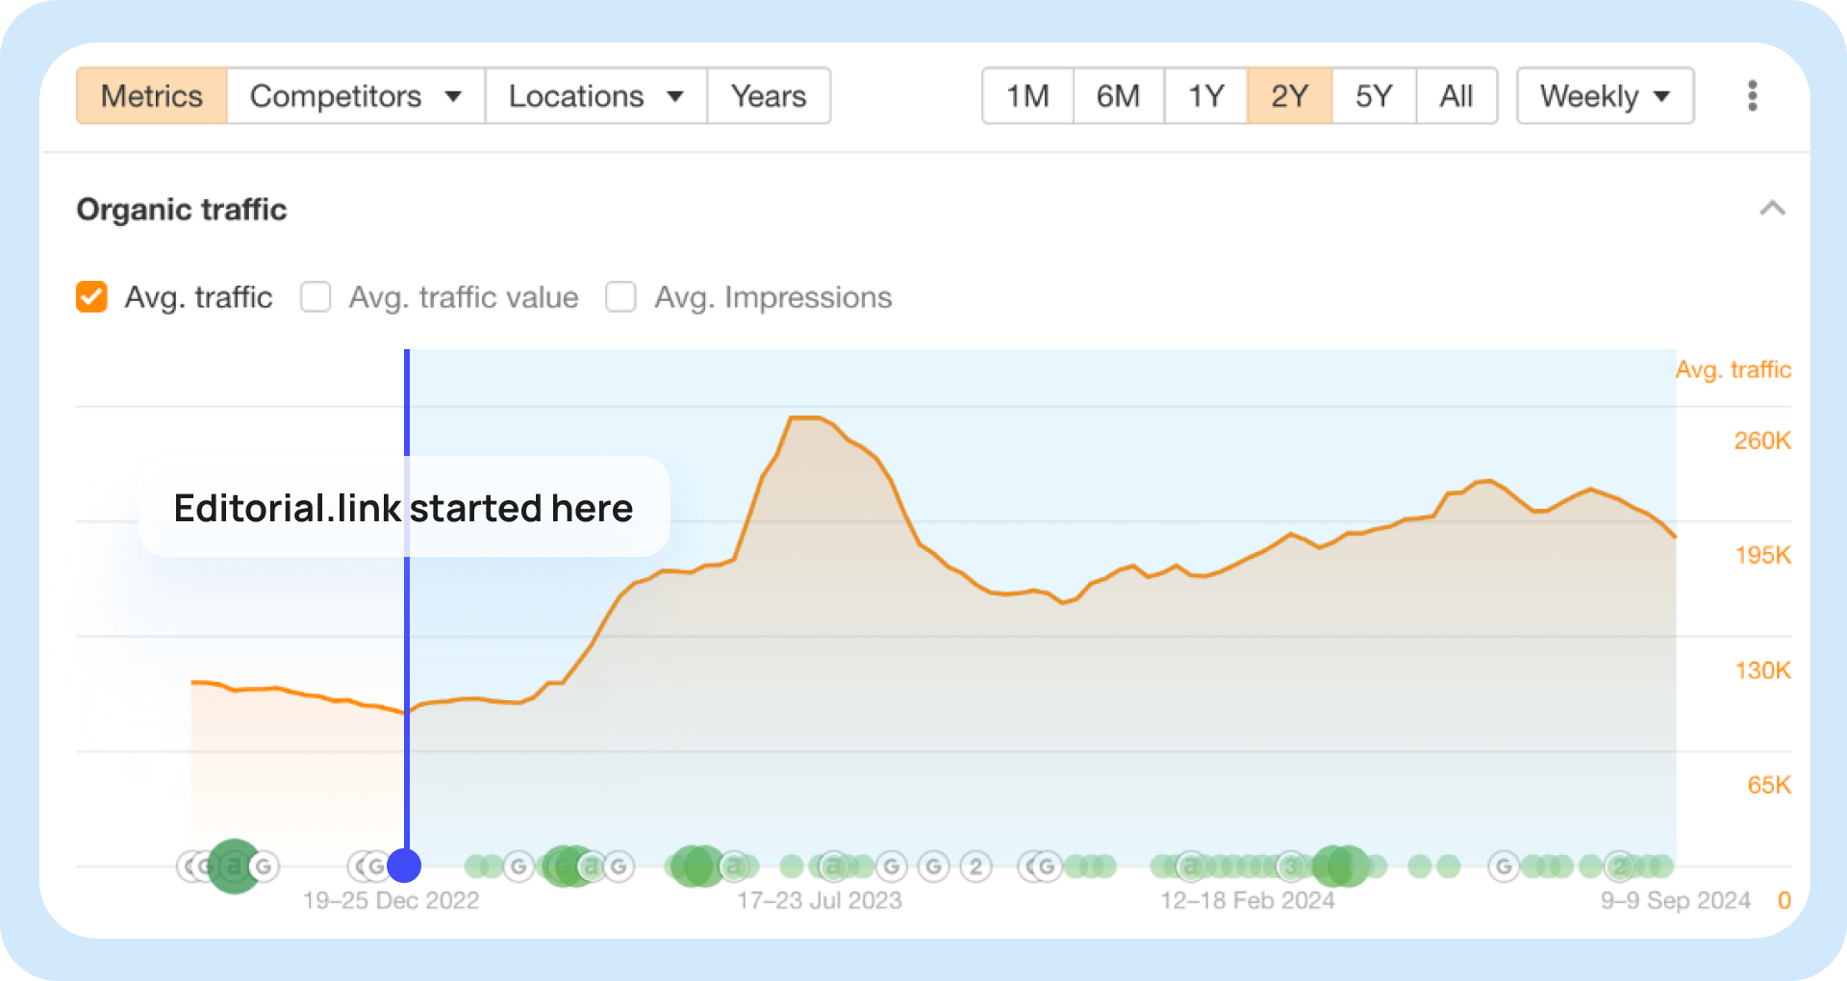The width and height of the screenshot is (1847, 981).
Task: Click the blue dot marker on the timeline
Action: coord(404,866)
